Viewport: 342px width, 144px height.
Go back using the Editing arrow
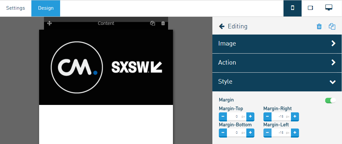click(x=222, y=26)
